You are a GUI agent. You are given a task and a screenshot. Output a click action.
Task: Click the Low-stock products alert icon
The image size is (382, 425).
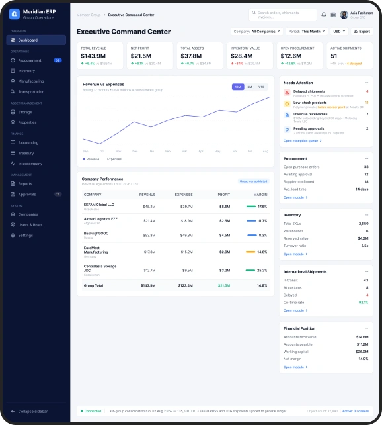pyautogui.click(x=287, y=104)
